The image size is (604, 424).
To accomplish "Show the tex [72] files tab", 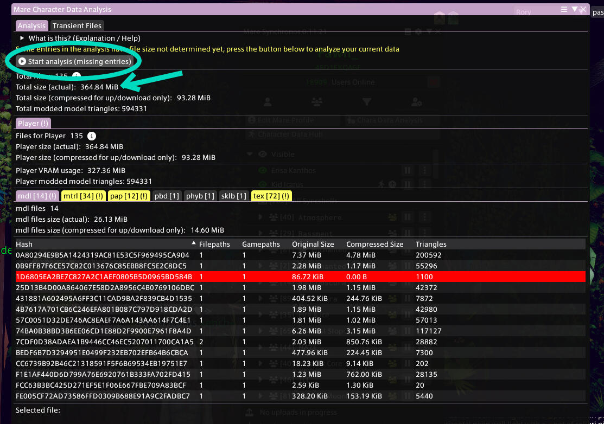I will point(271,196).
